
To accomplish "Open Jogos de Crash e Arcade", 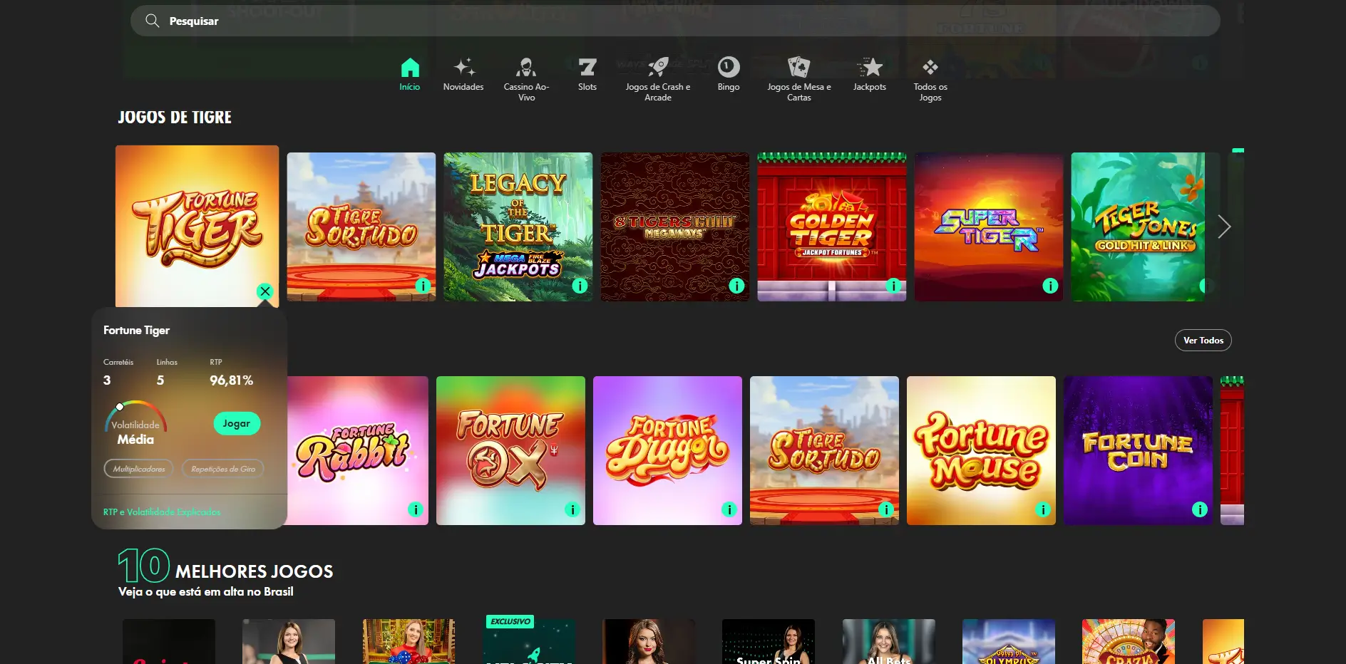I will click(658, 79).
